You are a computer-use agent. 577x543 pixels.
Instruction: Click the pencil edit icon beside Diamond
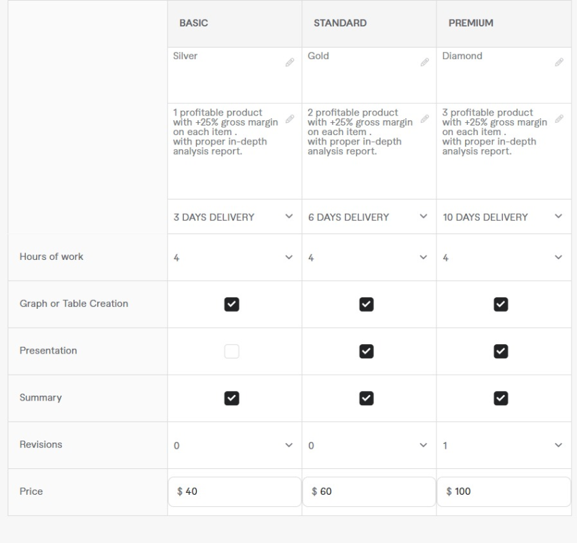[x=559, y=62]
